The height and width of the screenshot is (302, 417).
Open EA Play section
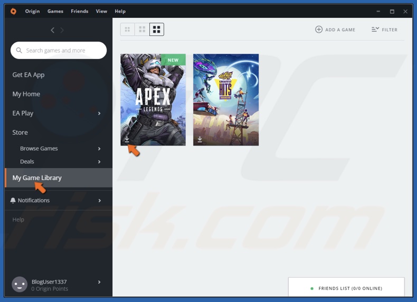click(23, 113)
